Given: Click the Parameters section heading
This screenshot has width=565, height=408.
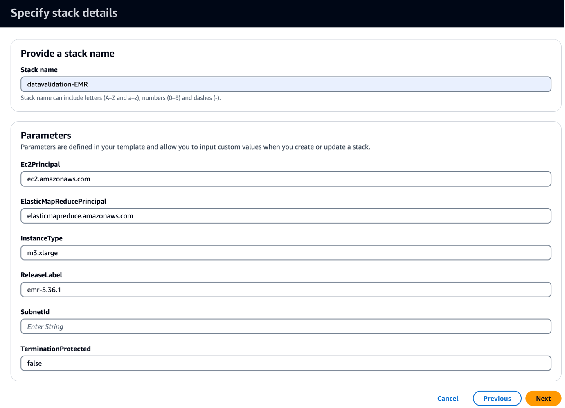Looking at the screenshot, I should [x=46, y=135].
